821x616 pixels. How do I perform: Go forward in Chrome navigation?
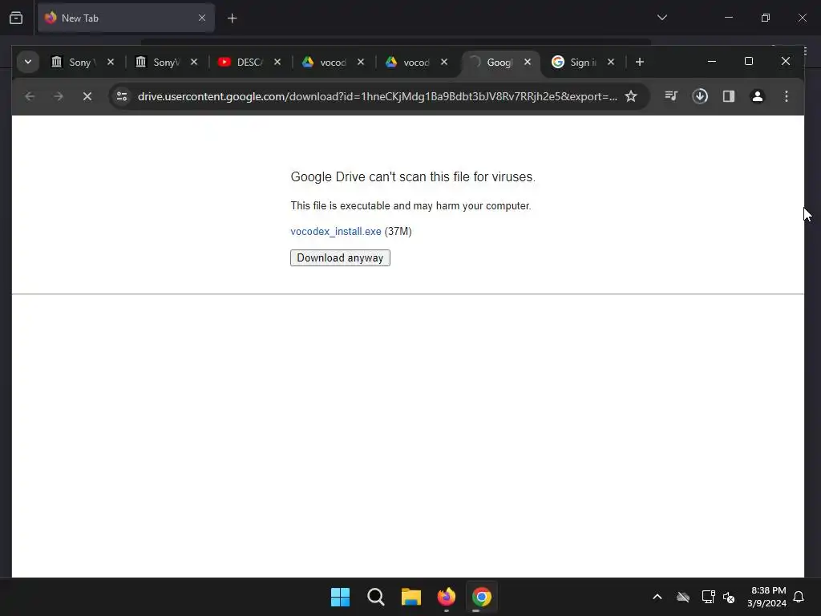click(x=59, y=96)
